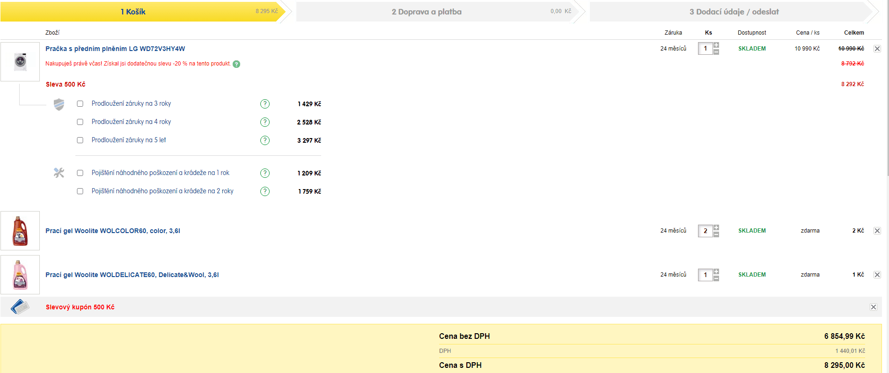Image resolution: width=889 pixels, height=373 pixels.
Task: Click the Woolite Delicate gel thumbnail
Action: [20, 275]
